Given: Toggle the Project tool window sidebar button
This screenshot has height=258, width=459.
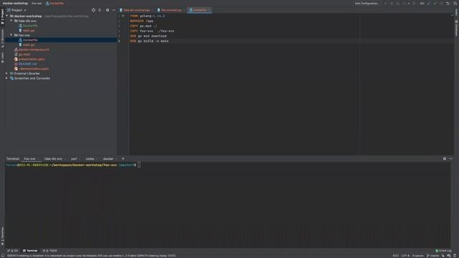Looking at the screenshot, I should click(x=2, y=16).
